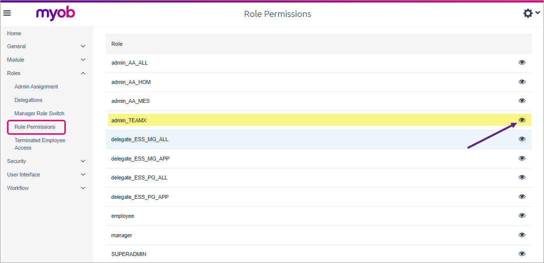Open the settings gear menu

click(531, 13)
